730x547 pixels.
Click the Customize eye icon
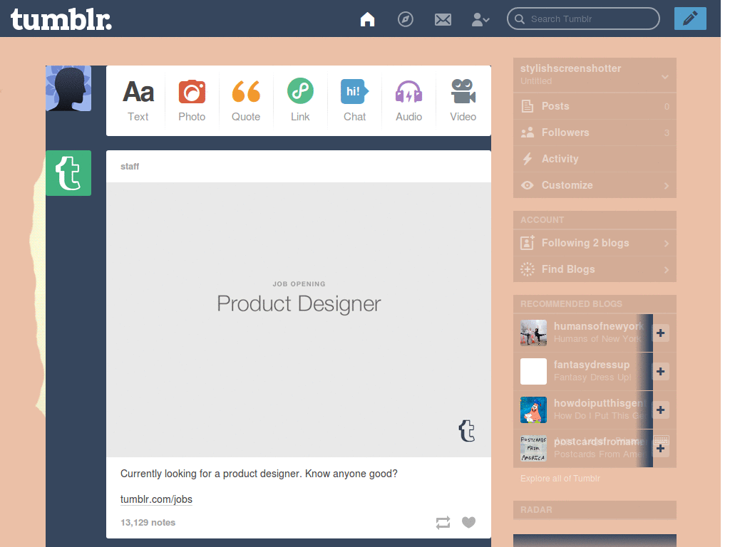coord(528,185)
